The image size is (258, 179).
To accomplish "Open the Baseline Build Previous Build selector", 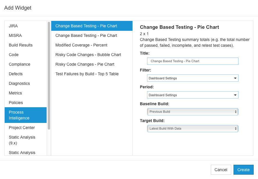I will (x=193, y=112).
